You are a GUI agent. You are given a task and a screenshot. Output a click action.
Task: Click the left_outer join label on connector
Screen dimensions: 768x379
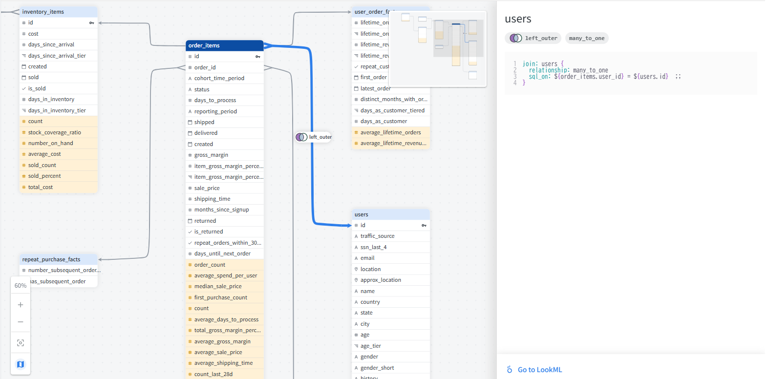tap(314, 137)
